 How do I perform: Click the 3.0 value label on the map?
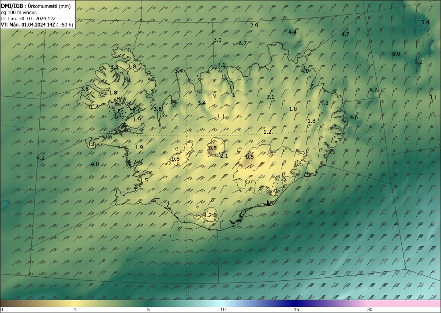tap(217, 40)
